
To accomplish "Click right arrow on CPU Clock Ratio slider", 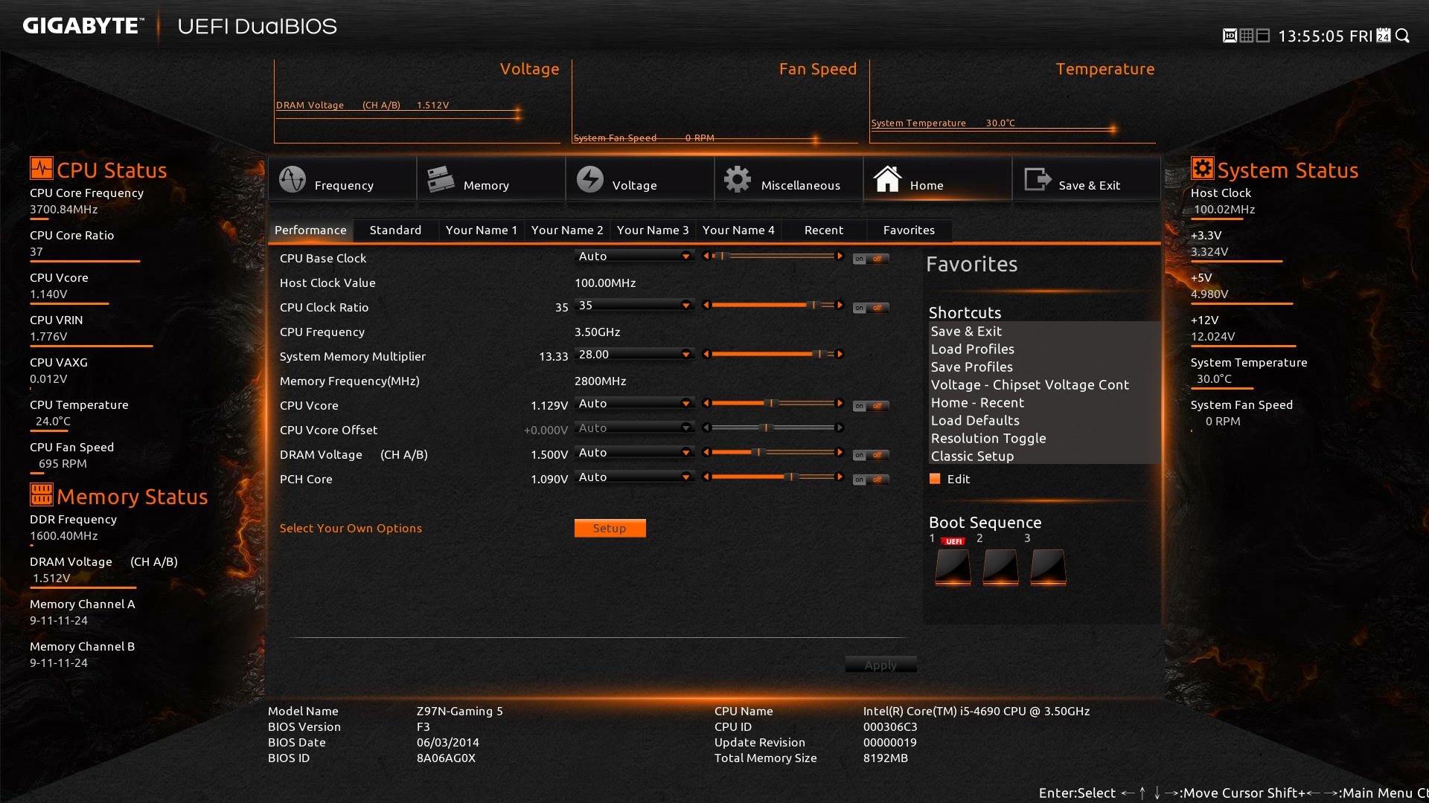I will click(840, 305).
